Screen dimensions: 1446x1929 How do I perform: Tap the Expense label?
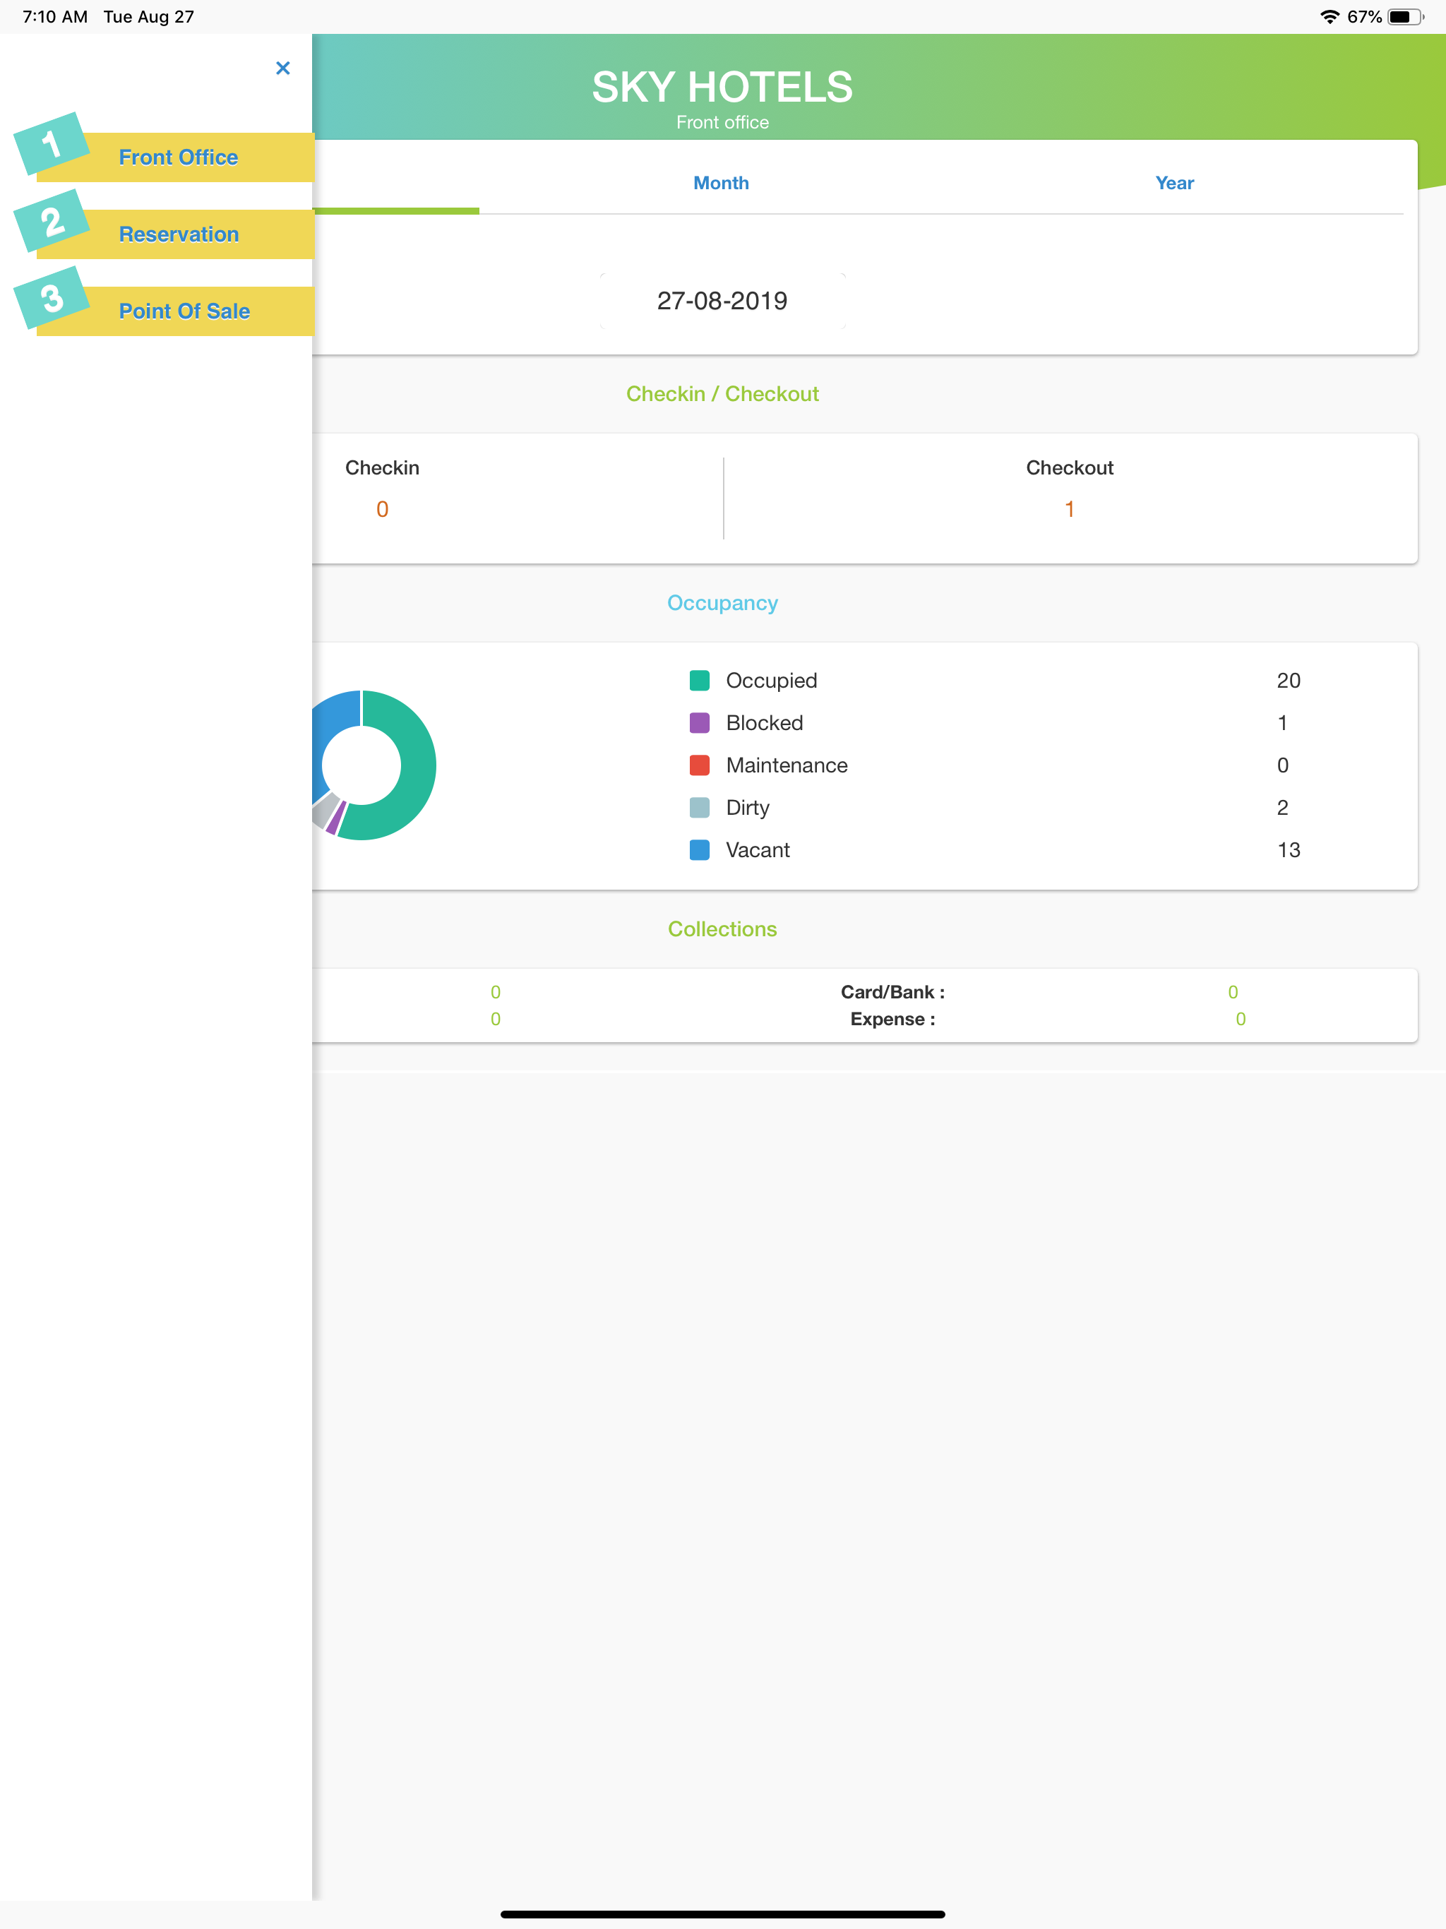892,1019
